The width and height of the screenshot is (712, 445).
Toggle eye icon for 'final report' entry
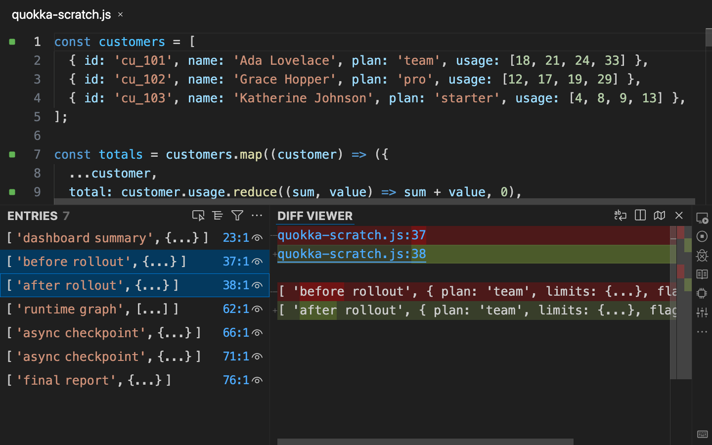(x=257, y=380)
